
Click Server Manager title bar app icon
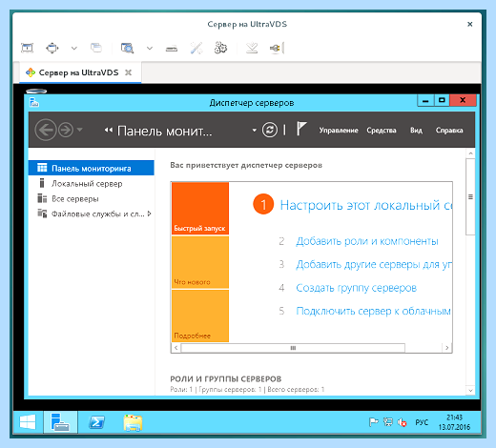(x=34, y=103)
